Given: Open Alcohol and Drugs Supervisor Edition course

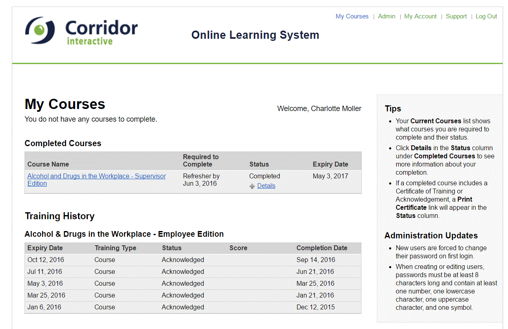Looking at the screenshot, I should pyautogui.click(x=96, y=180).
